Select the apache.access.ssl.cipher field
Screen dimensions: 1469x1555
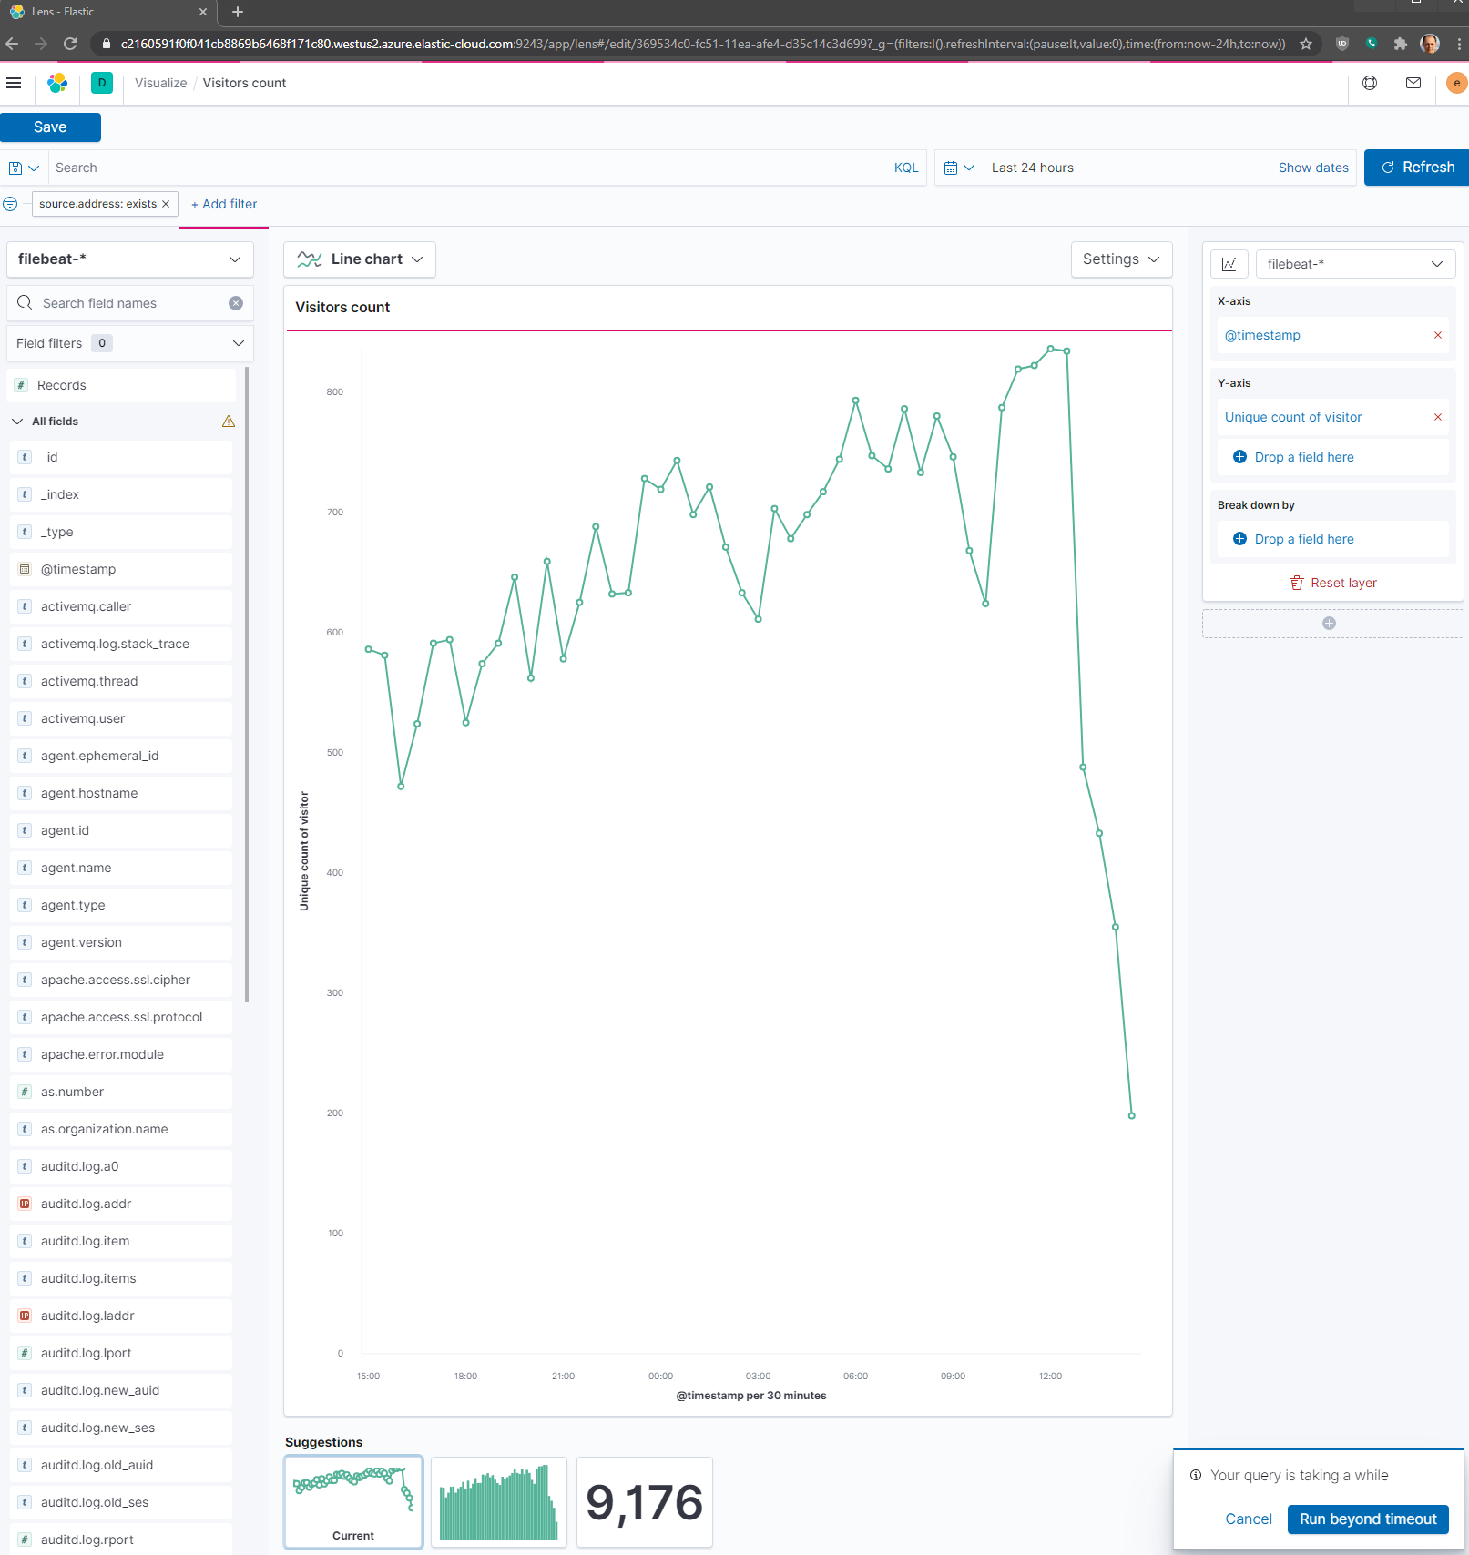coord(121,980)
